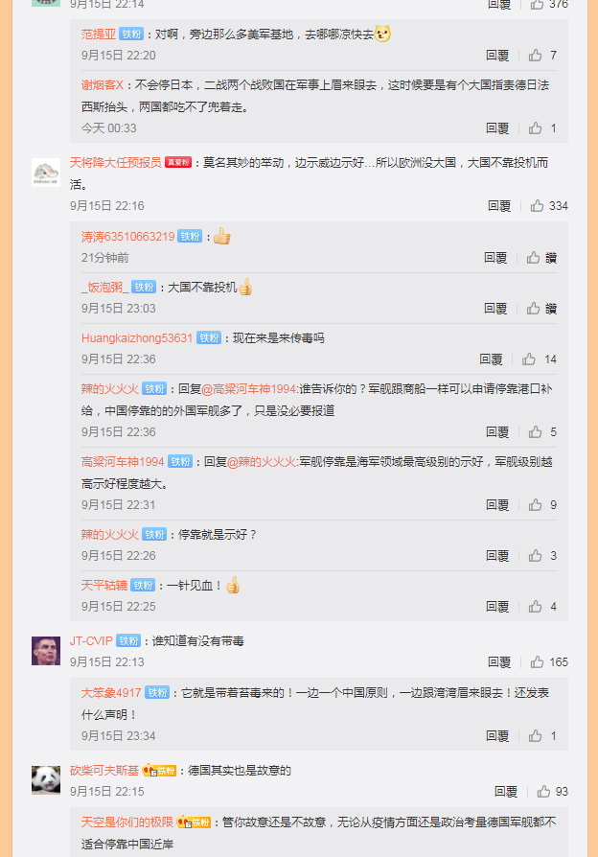Screen dimensions: 598x857
Task: Click the 真爱粉 badge beside 天将降大任预报员
Action: (178, 162)
